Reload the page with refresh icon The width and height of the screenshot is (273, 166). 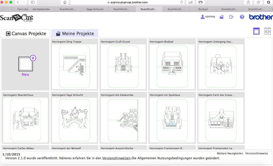click(x=182, y=2)
